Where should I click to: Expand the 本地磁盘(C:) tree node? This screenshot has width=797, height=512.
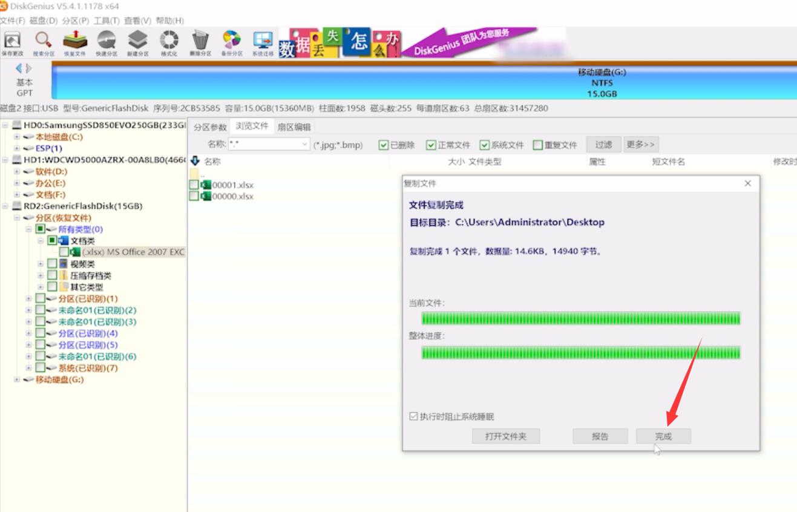pyautogui.click(x=17, y=137)
